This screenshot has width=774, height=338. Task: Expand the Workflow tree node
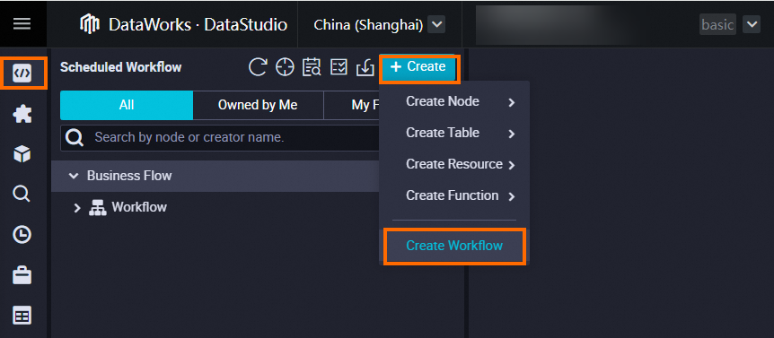click(x=76, y=207)
